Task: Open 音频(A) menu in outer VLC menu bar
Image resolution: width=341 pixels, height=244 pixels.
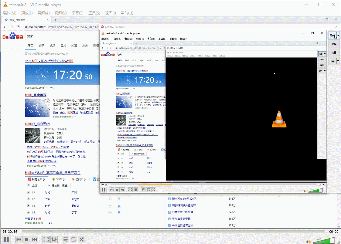Action: point(44,13)
